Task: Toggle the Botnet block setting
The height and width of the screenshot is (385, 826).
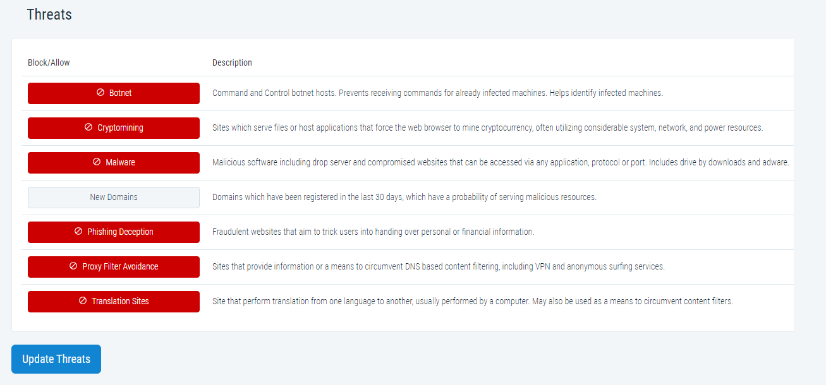Action: [114, 93]
